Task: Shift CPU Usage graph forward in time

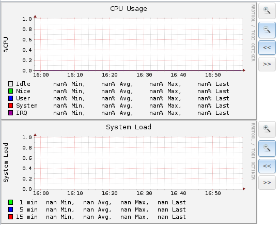Action: (x=267, y=64)
